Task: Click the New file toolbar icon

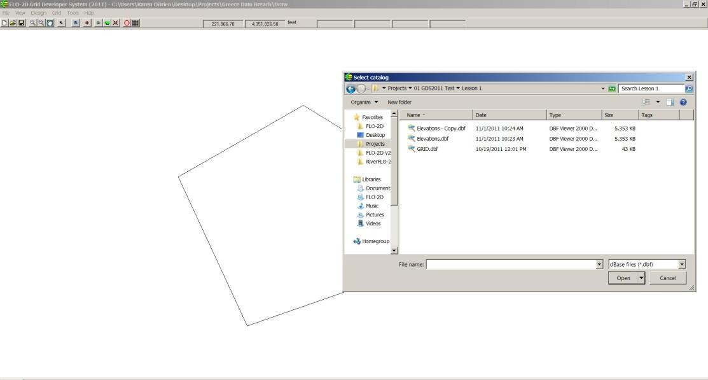Action: coord(4,24)
